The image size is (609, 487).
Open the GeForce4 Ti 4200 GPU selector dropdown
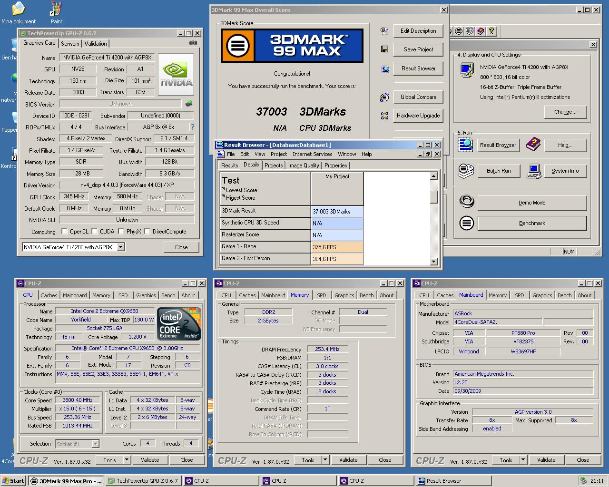(120, 247)
